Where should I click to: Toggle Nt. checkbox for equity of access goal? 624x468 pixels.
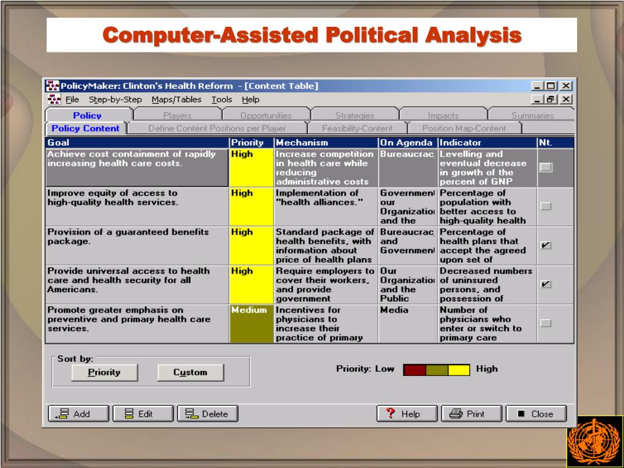click(x=546, y=206)
